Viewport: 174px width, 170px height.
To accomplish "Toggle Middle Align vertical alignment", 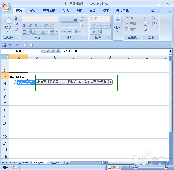I will tap(70, 19).
